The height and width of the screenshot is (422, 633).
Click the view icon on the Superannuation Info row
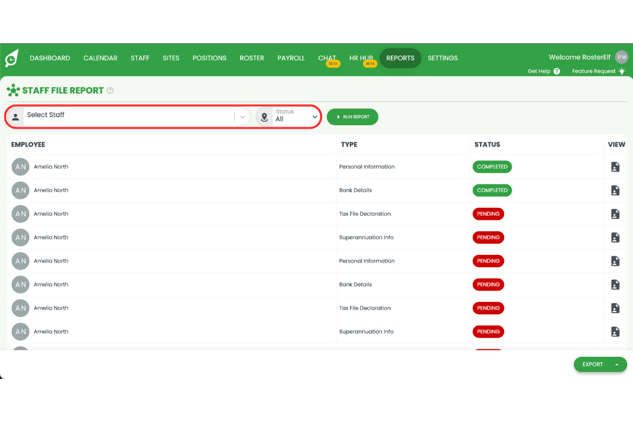pos(615,237)
